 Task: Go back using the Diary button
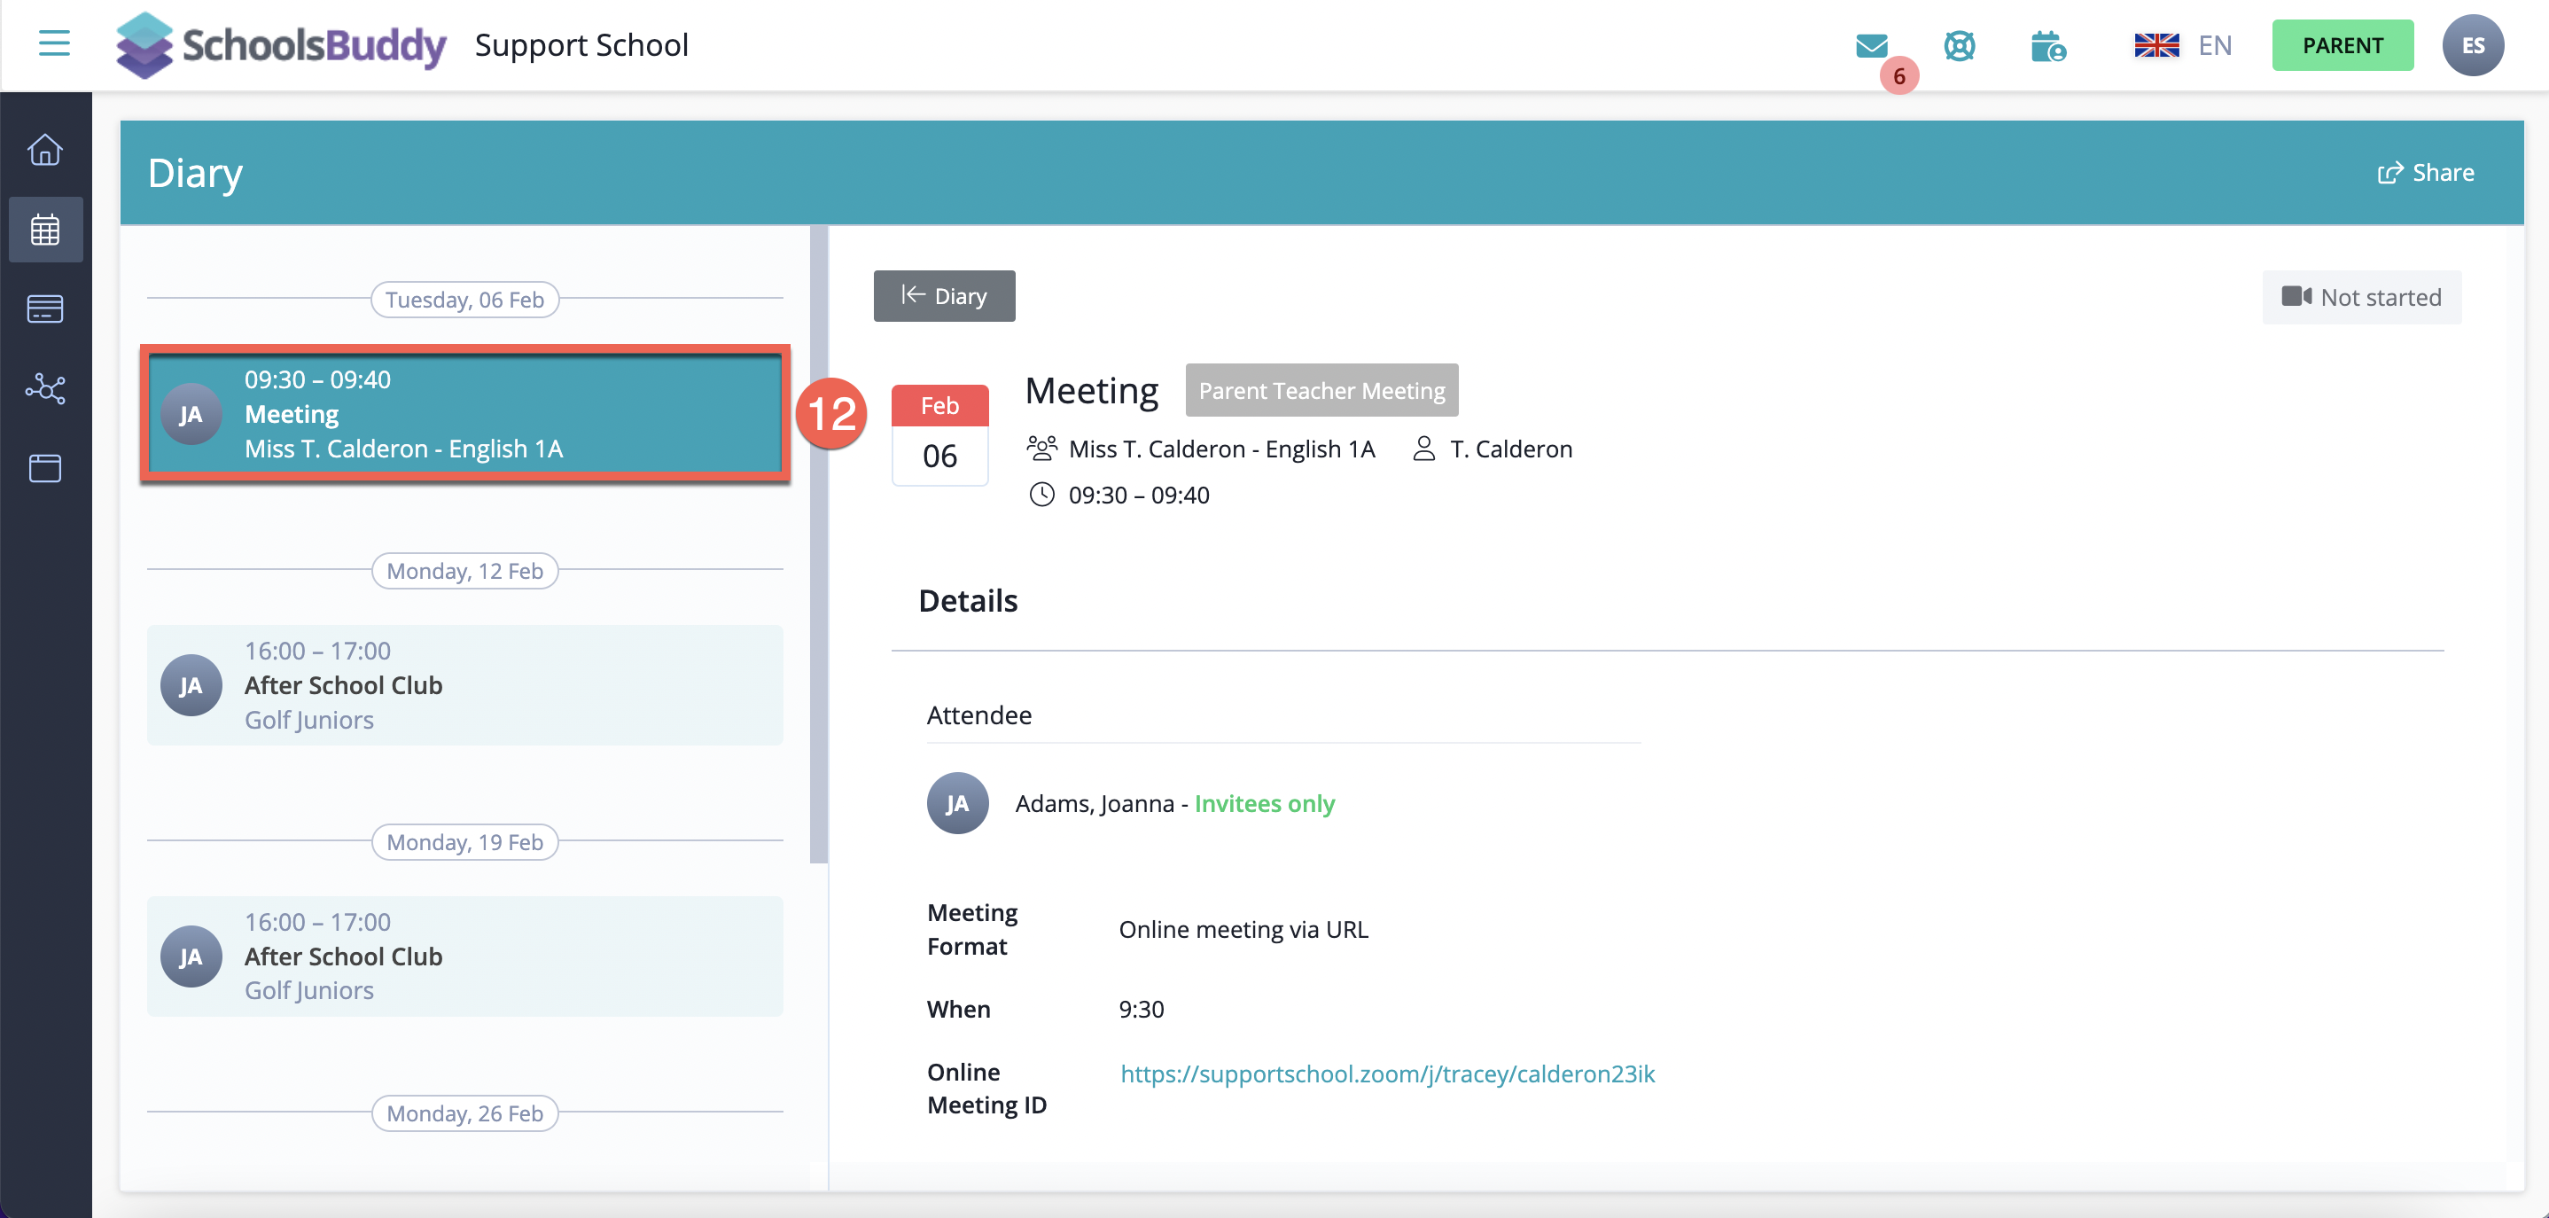point(944,296)
